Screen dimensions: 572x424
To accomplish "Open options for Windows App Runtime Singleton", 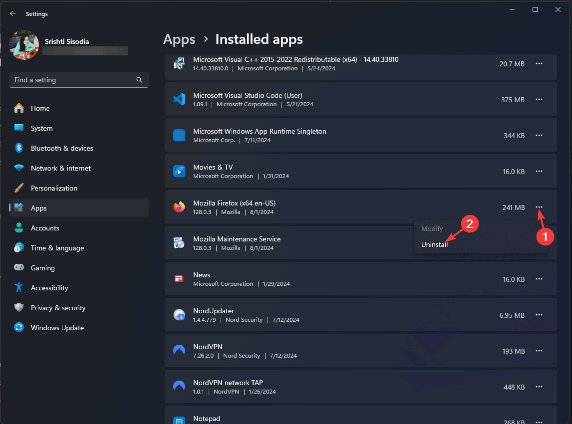I will 539,135.
